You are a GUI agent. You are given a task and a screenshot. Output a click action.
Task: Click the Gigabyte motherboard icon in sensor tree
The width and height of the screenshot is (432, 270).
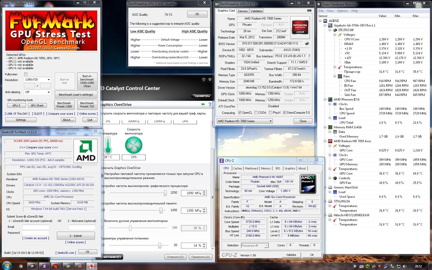tap(330, 25)
